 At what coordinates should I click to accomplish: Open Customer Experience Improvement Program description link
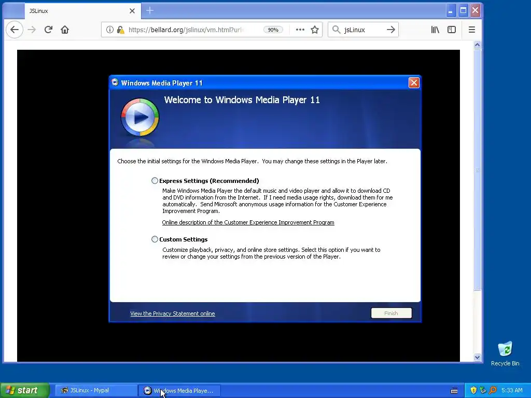(248, 222)
